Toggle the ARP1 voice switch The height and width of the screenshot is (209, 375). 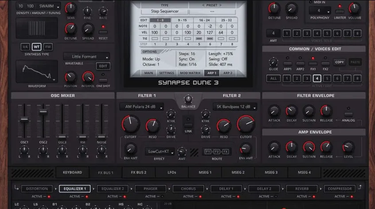click(x=288, y=64)
